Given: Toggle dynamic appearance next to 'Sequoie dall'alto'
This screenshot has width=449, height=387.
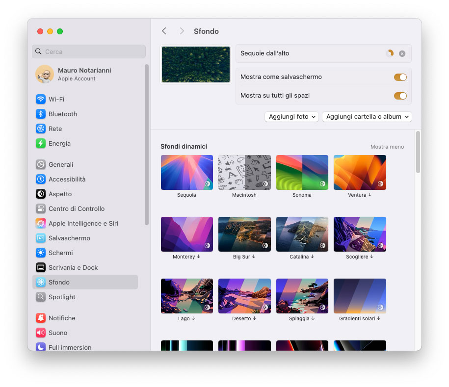Looking at the screenshot, I should coord(390,54).
